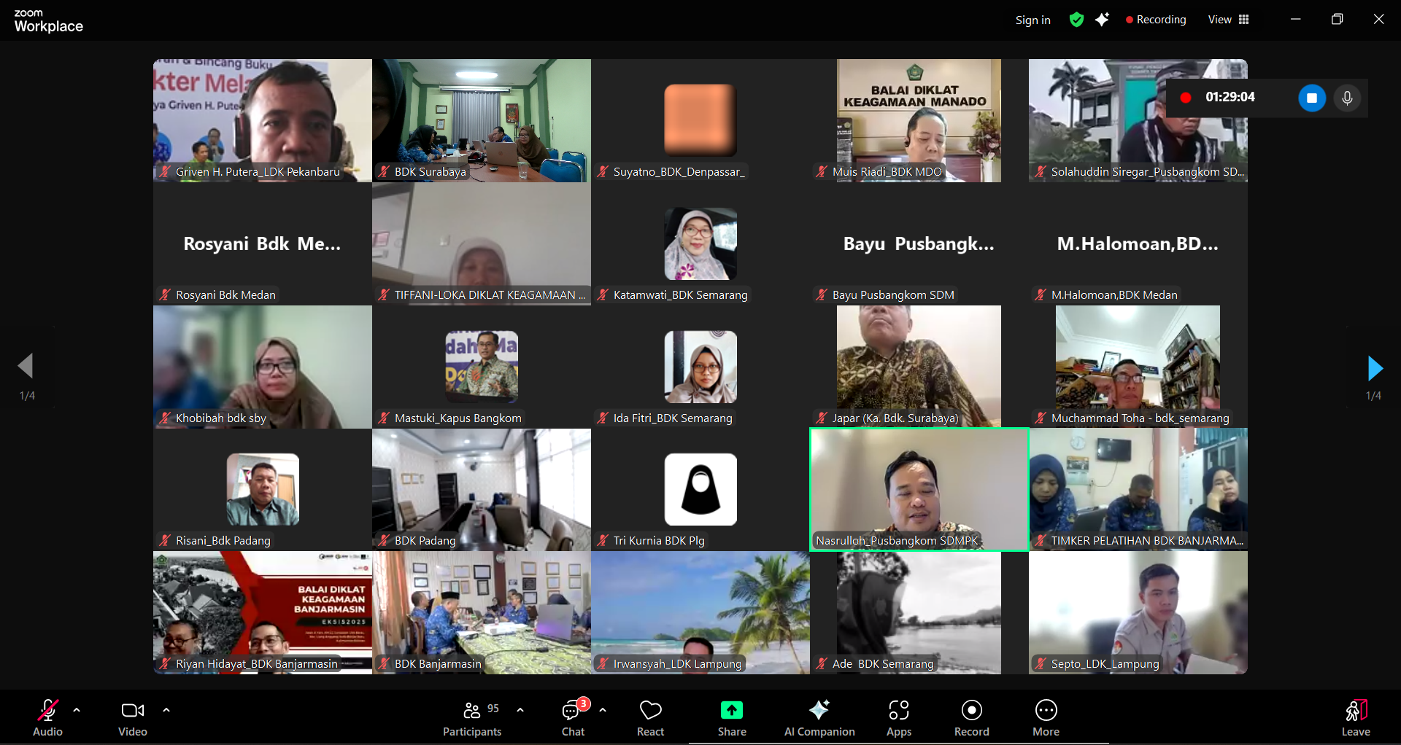This screenshot has width=1401, height=745.
Task: Click the Record button in the toolbar
Action: pyautogui.click(x=971, y=718)
